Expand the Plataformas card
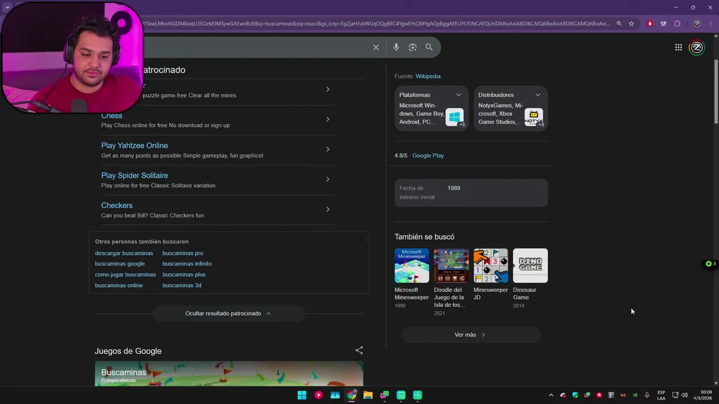Image resolution: width=719 pixels, height=404 pixels. click(458, 95)
